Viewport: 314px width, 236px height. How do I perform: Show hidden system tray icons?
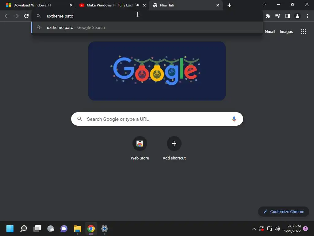point(254,229)
